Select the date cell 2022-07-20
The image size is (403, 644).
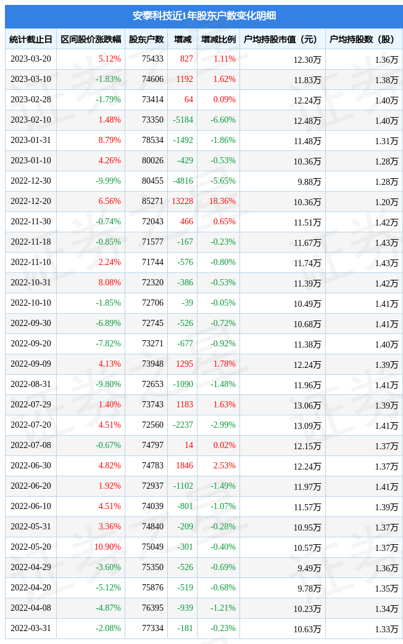click(x=31, y=425)
